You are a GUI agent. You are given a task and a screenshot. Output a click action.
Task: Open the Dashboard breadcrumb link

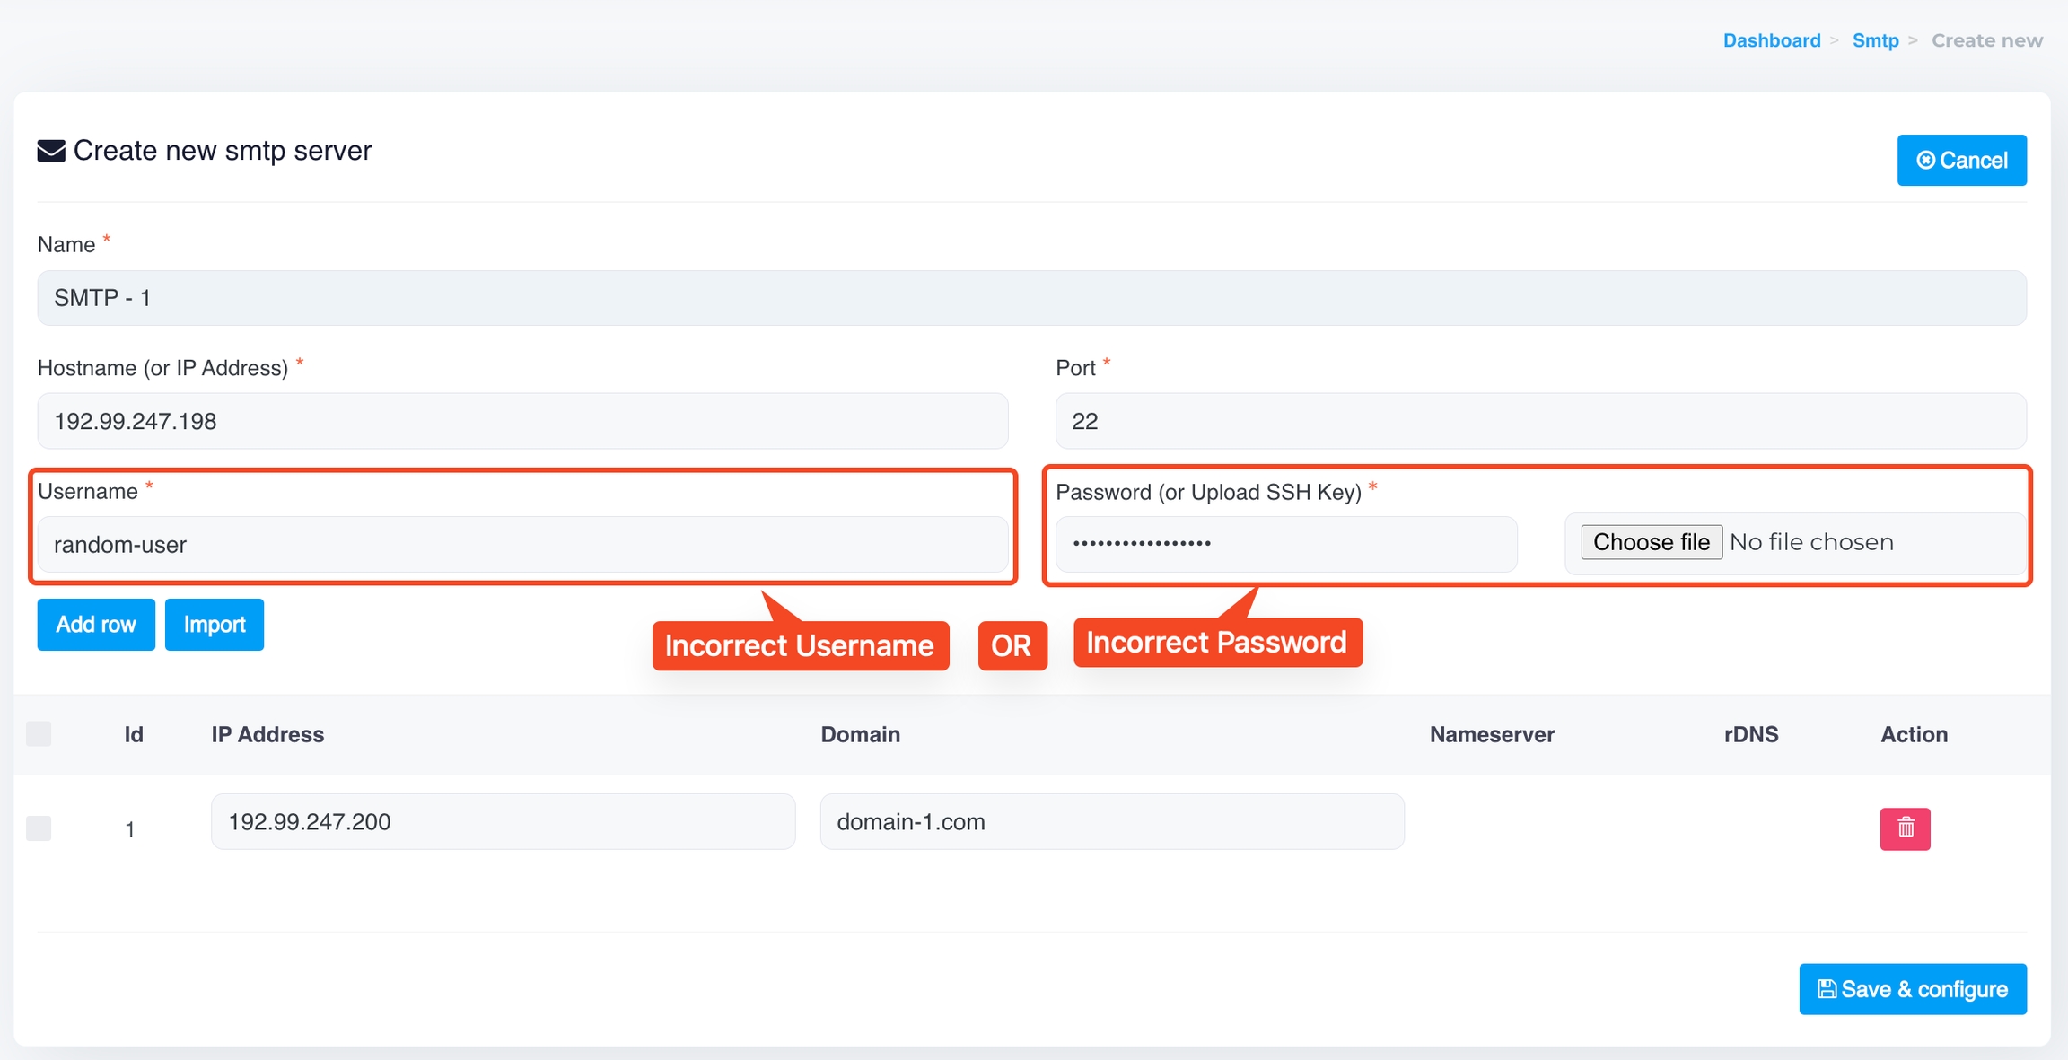point(1771,40)
